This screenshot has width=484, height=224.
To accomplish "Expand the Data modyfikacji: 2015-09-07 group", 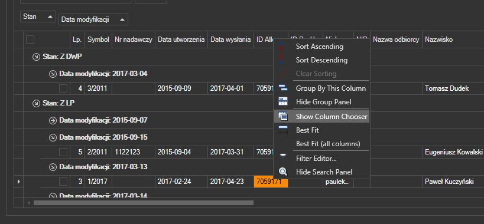I will pyautogui.click(x=53, y=120).
